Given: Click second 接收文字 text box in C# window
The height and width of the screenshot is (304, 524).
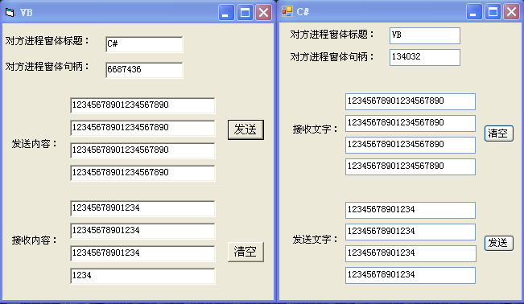Looking at the screenshot, I should (411, 123).
